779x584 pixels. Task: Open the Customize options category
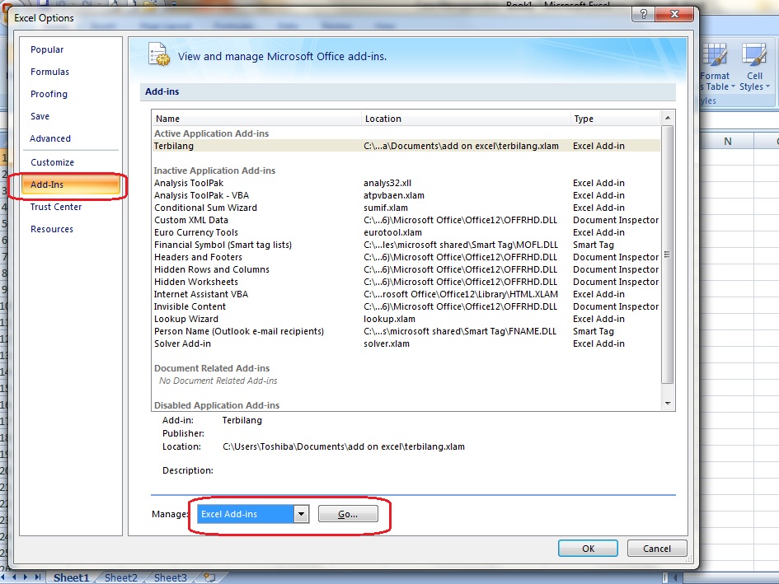click(52, 162)
